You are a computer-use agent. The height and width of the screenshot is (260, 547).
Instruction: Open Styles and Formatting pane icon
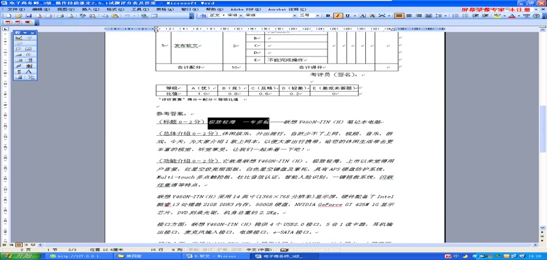click(x=203, y=16)
